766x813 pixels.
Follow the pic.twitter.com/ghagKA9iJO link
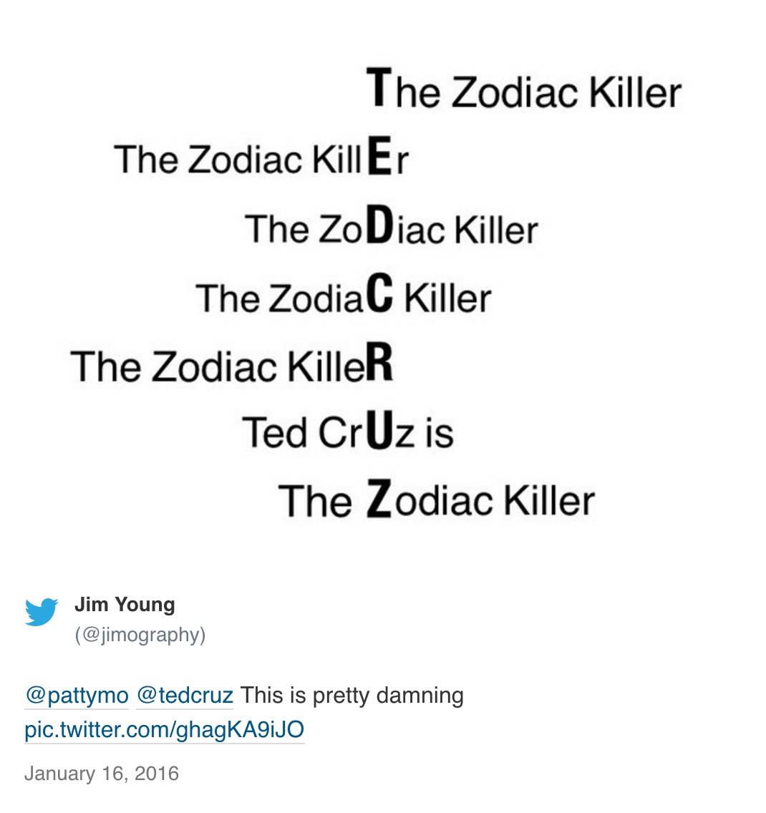[165, 730]
